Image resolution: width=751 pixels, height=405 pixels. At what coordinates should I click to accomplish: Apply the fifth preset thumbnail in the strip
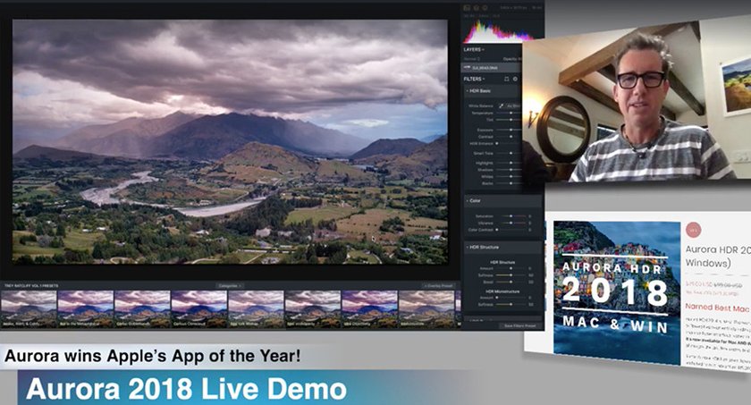click(256, 308)
